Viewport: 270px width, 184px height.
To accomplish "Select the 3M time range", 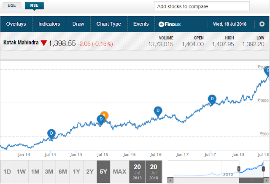I will pos(49,172).
